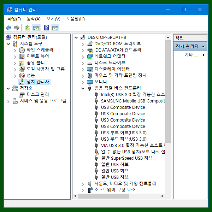Viewport: 212px width, 212px height.
Task: Click the IDE ATA/ATAPI 컨트롤러 icon
Action: coord(90,50)
